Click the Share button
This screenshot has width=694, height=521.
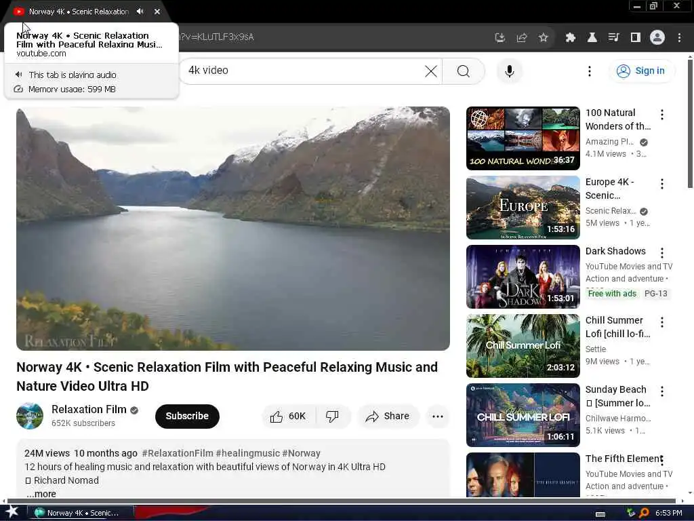tap(388, 416)
